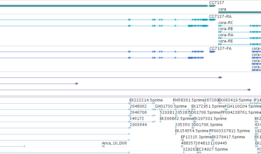Screen dimensions: 261x154
Task: Select the EP12315.3prime EST label
Action: coord(196,137)
